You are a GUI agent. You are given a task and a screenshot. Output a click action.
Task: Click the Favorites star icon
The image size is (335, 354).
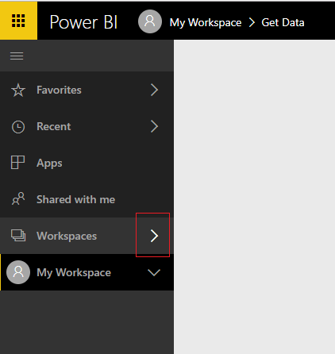point(18,90)
